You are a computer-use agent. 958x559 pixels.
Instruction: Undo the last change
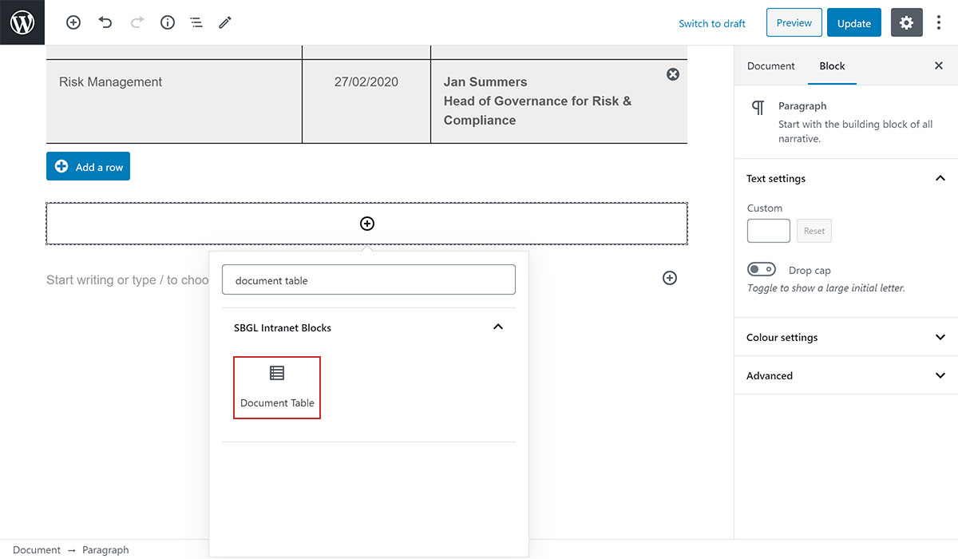(105, 23)
